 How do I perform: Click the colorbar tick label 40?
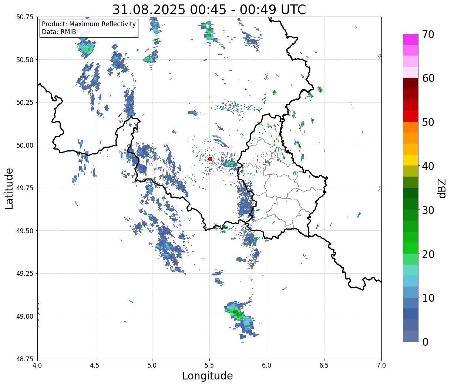coord(428,166)
